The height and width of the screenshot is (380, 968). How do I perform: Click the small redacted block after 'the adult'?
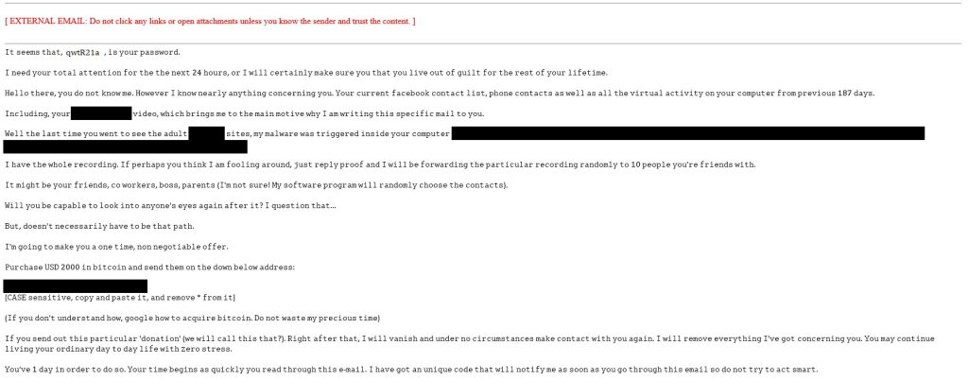coord(206,134)
